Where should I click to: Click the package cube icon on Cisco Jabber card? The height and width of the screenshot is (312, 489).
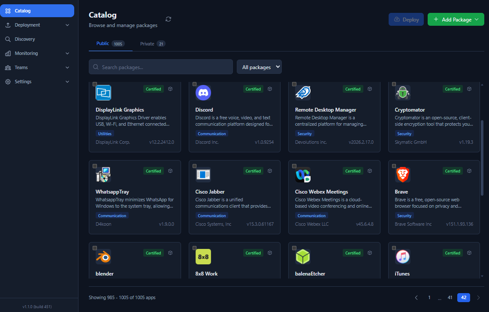pyautogui.click(x=270, y=171)
